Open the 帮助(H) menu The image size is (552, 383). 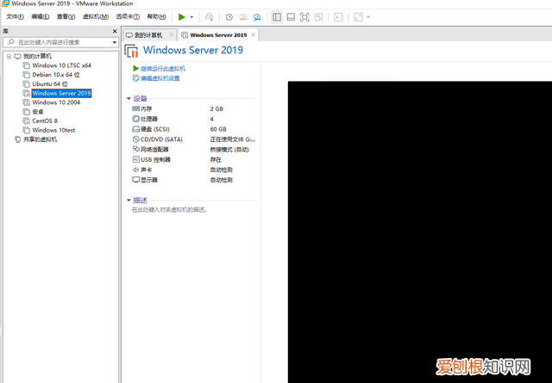point(156,16)
